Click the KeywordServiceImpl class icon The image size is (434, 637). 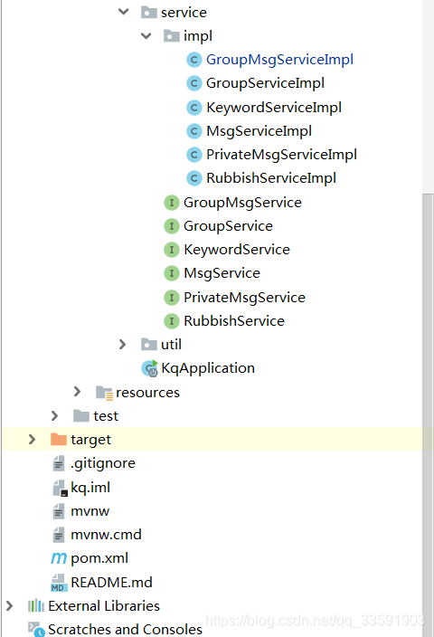point(194,108)
